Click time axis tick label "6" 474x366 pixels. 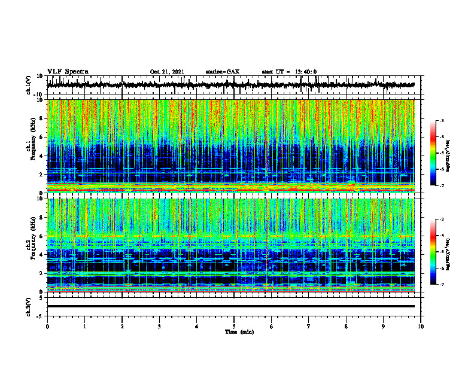pos(271,326)
